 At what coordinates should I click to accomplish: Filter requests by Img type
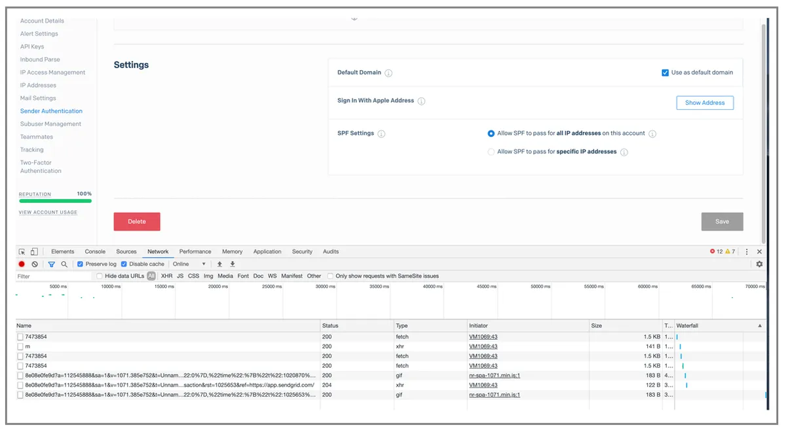208,276
